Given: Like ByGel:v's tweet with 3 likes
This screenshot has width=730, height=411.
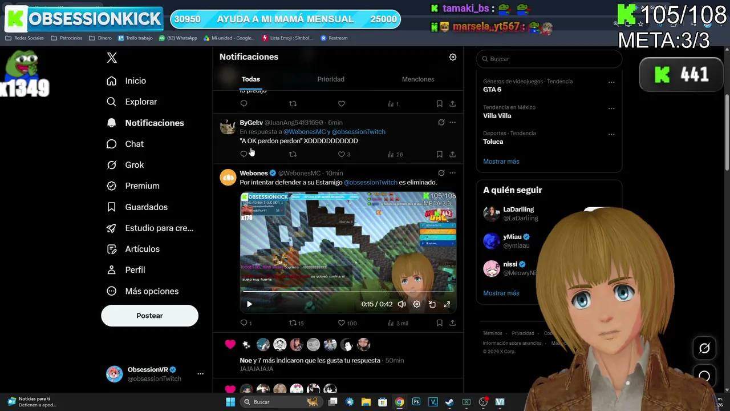Looking at the screenshot, I should pos(344,154).
